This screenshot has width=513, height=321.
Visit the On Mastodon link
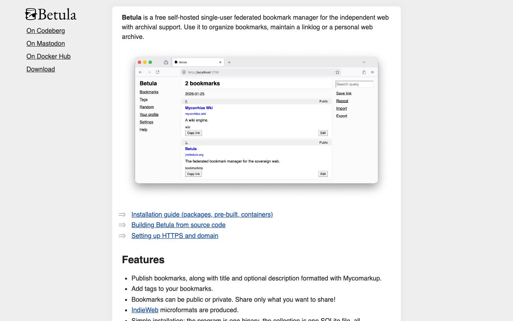pos(46,43)
